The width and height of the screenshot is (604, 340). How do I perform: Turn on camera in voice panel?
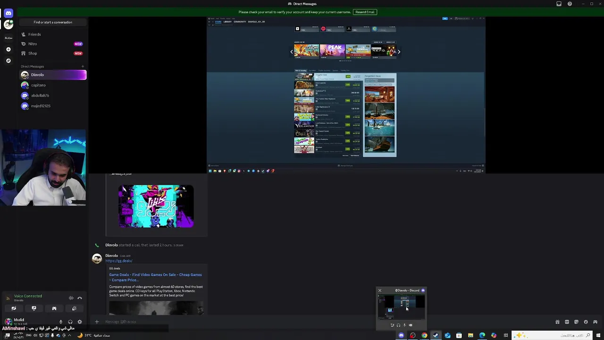click(14, 308)
